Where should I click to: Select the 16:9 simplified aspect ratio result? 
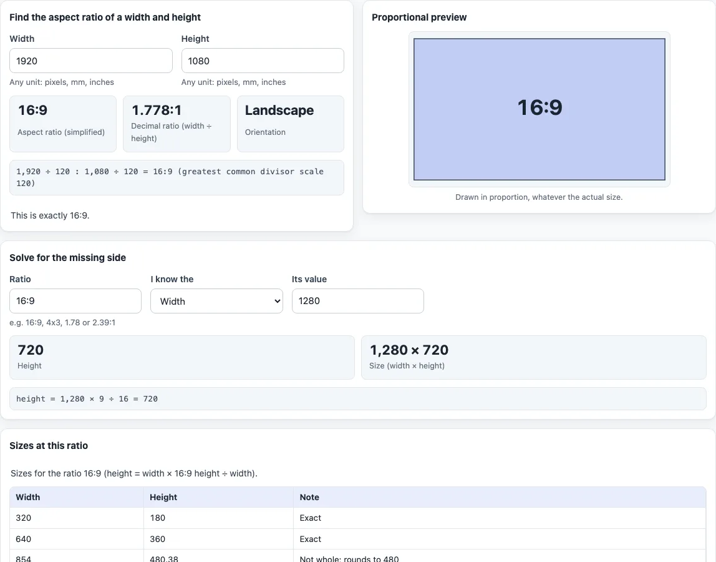(33, 110)
